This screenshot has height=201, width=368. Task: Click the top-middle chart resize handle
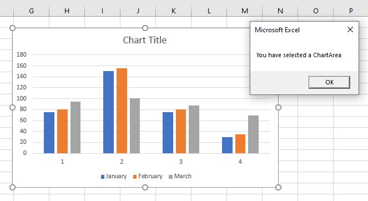click(145, 28)
